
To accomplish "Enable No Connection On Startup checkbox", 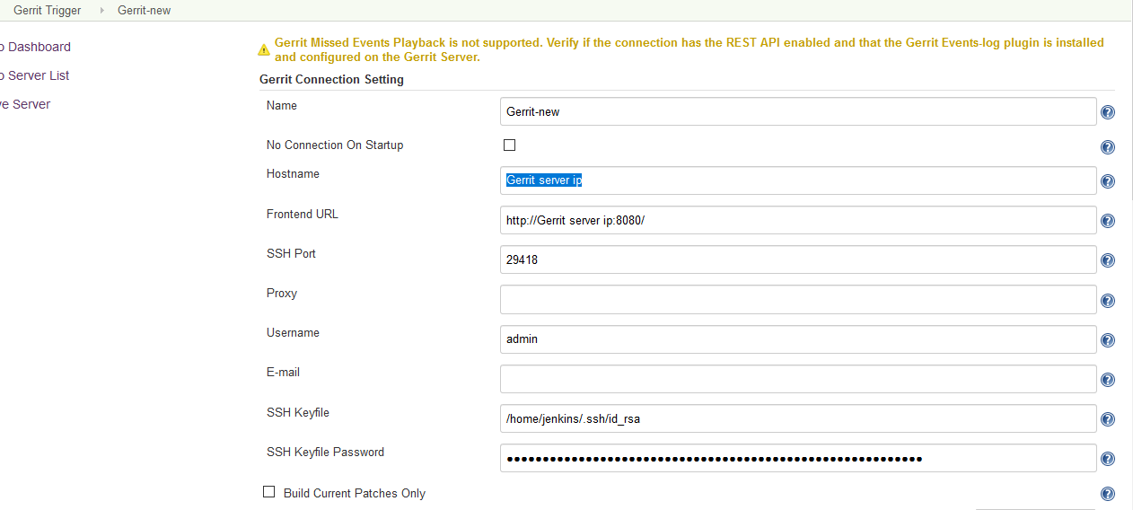I will pyautogui.click(x=509, y=145).
